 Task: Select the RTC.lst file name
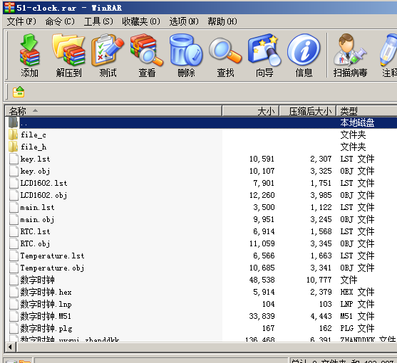click(35, 231)
